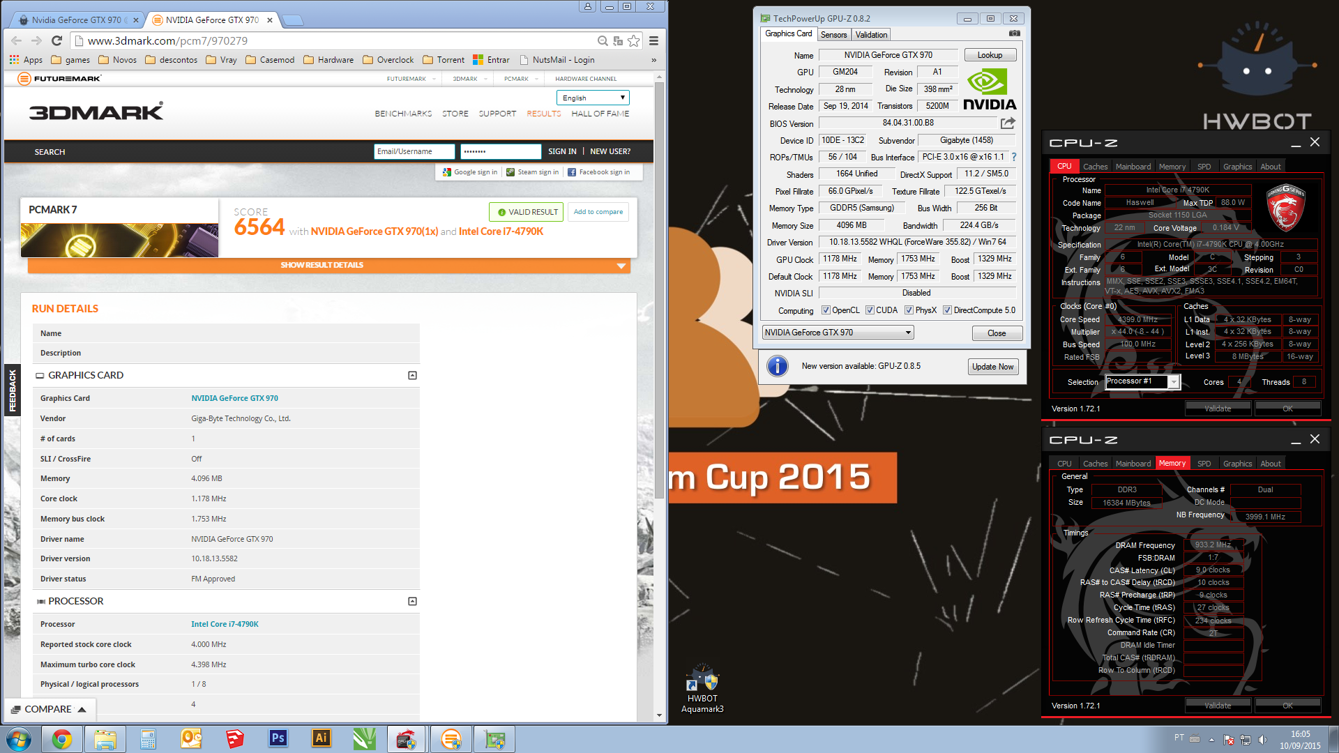The height and width of the screenshot is (753, 1339).
Task: Open the vertical FEEDBACK side tab
Action: (12, 390)
